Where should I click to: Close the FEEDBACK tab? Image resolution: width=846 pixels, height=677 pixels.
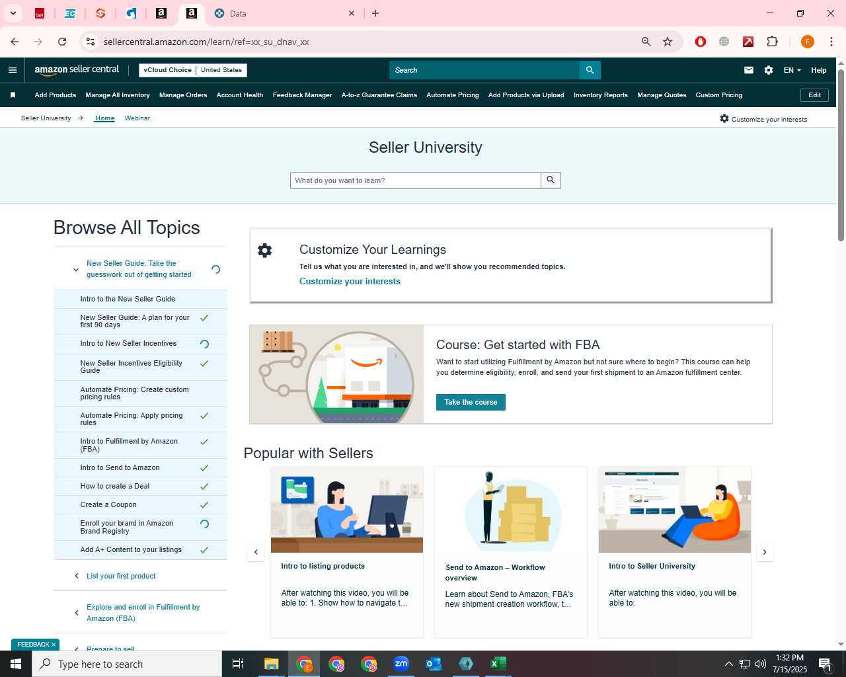[54, 645]
